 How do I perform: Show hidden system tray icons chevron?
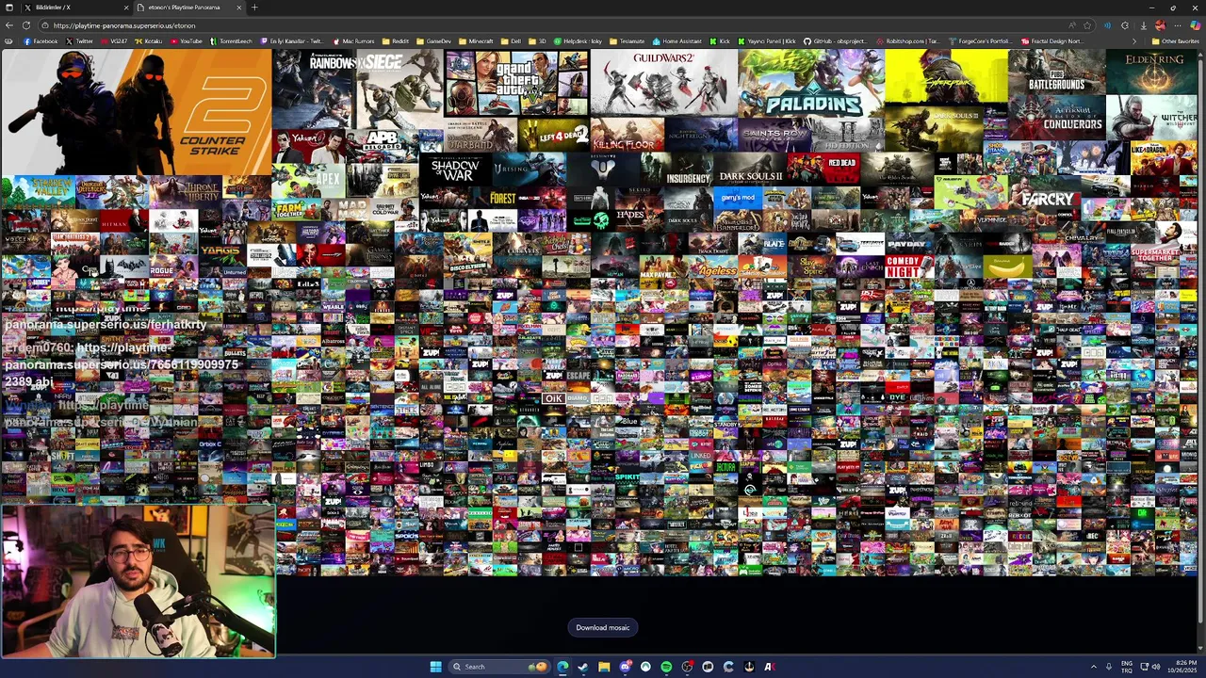coord(1093,667)
